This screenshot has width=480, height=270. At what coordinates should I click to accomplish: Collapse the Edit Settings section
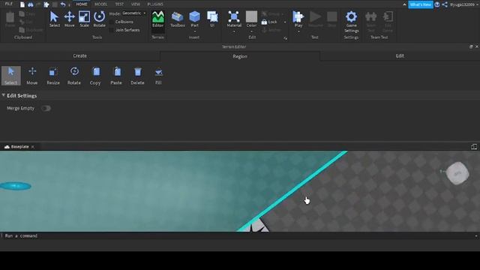pos(3,95)
